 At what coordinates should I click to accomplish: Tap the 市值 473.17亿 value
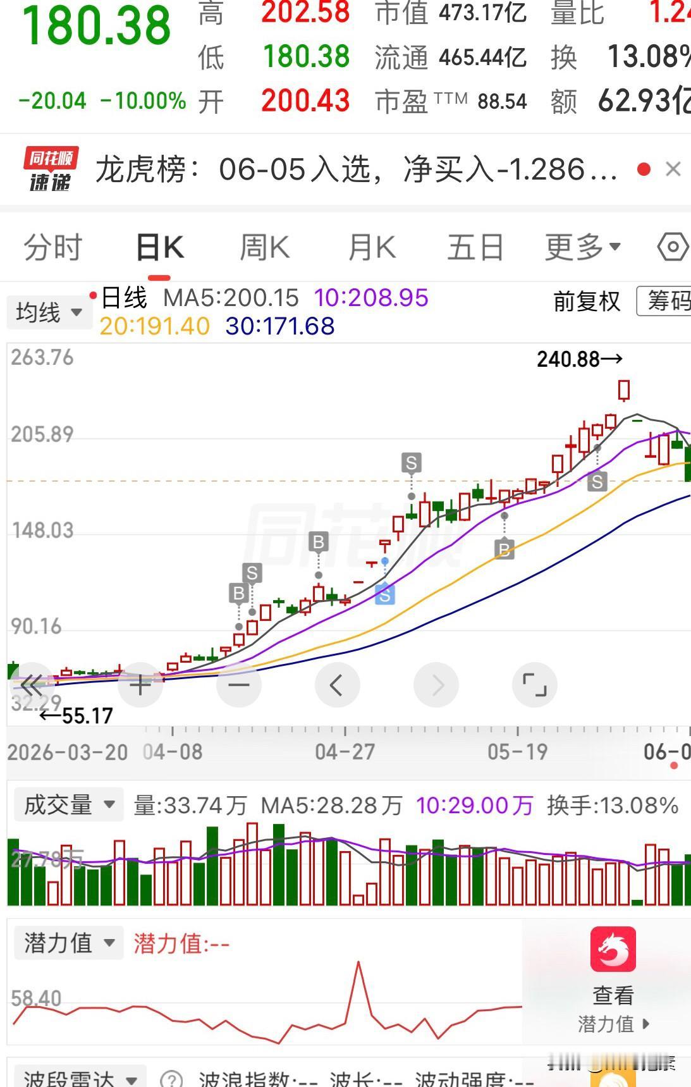pyautogui.click(x=451, y=13)
